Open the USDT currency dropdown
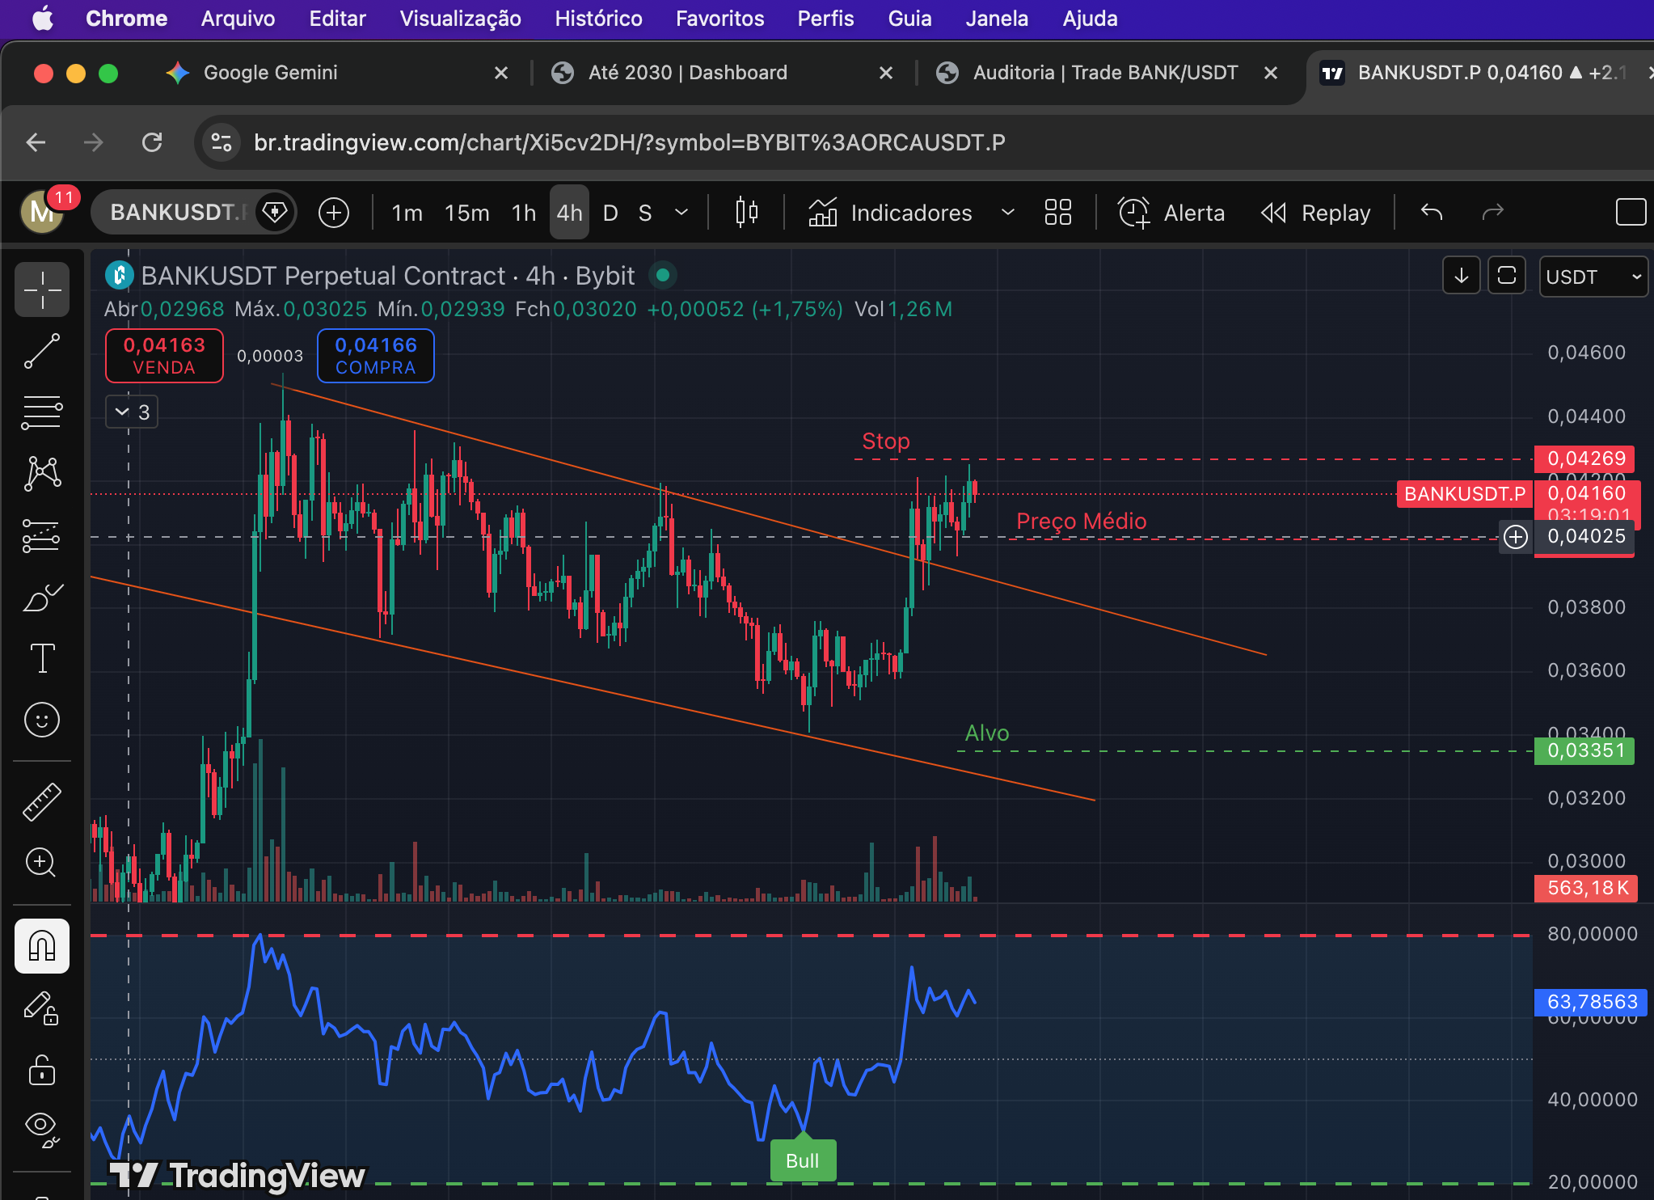The image size is (1654, 1200). click(1593, 277)
